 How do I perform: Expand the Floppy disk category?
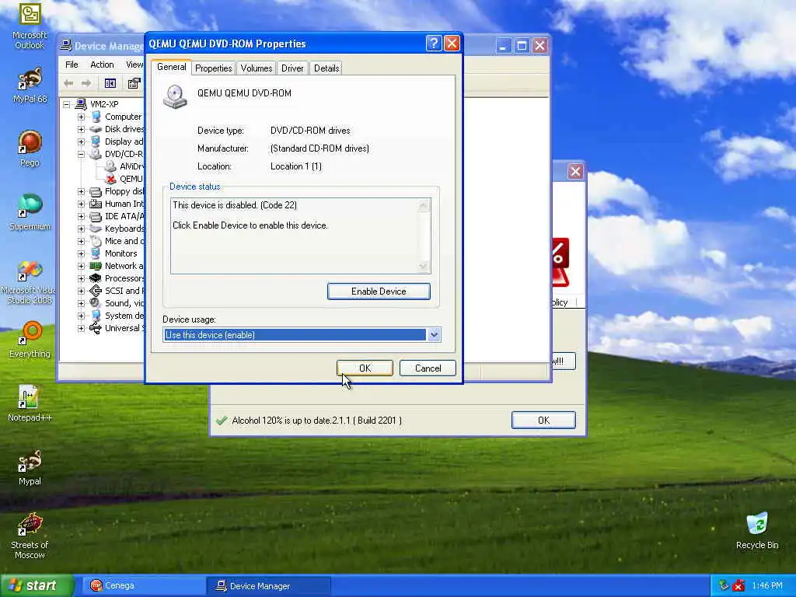click(81, 191)
